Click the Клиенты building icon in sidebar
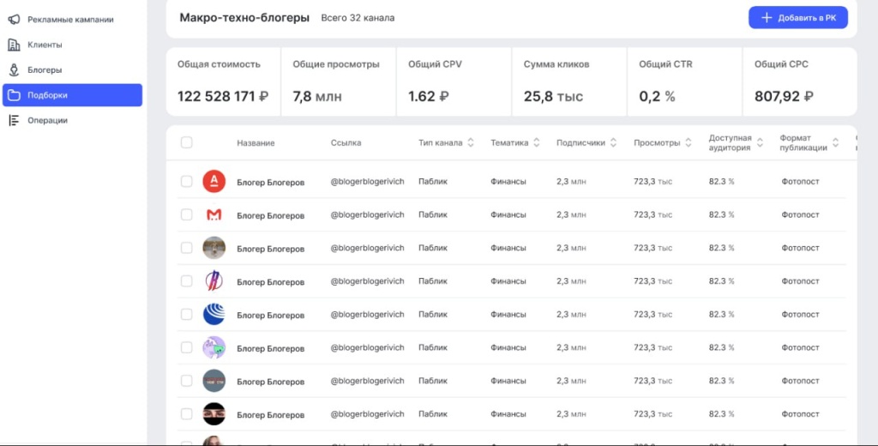 point(14,45)
